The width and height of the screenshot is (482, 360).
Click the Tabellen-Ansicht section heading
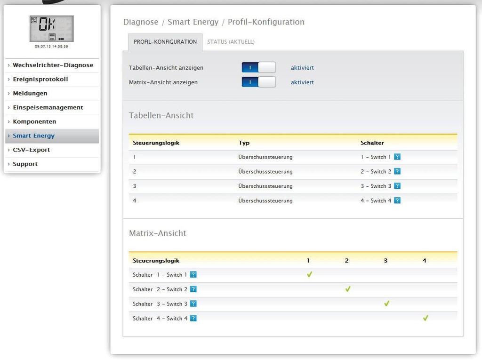coord(161,115)
